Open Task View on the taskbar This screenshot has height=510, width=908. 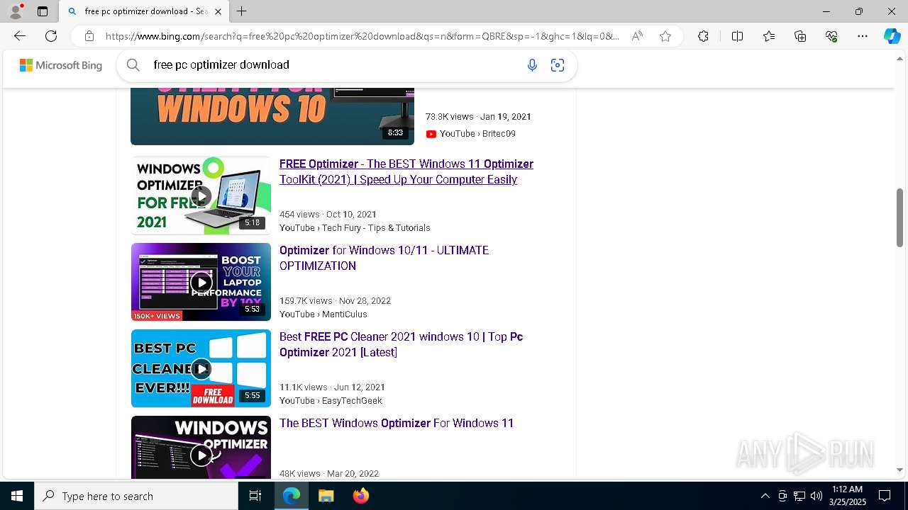(255, 496)
